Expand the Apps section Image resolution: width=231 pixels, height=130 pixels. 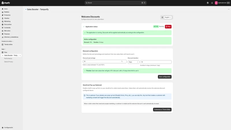click(3, 49)
